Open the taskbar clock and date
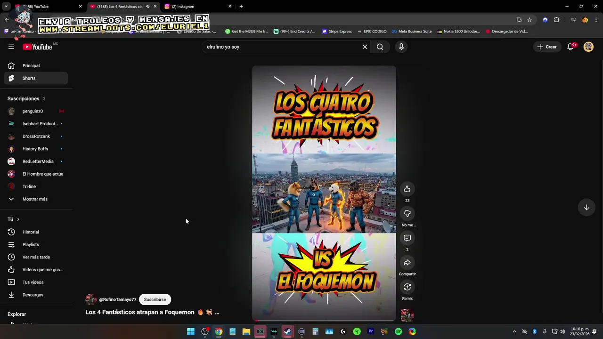This screenshot has height=339, width=603. coord(579,331)
